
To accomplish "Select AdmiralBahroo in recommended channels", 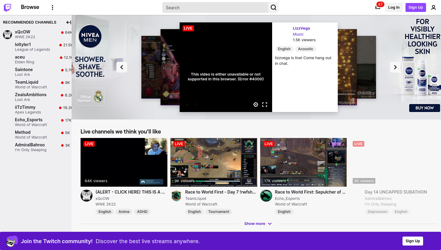I will pyautogui.click(x=36, y=147).
